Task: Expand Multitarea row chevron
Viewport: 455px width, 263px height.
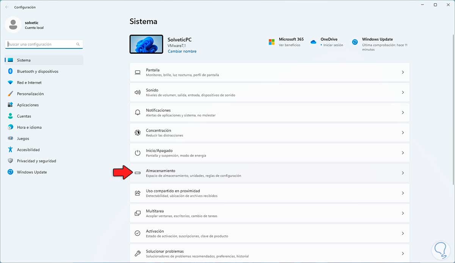Action: [x=403, y=213]
